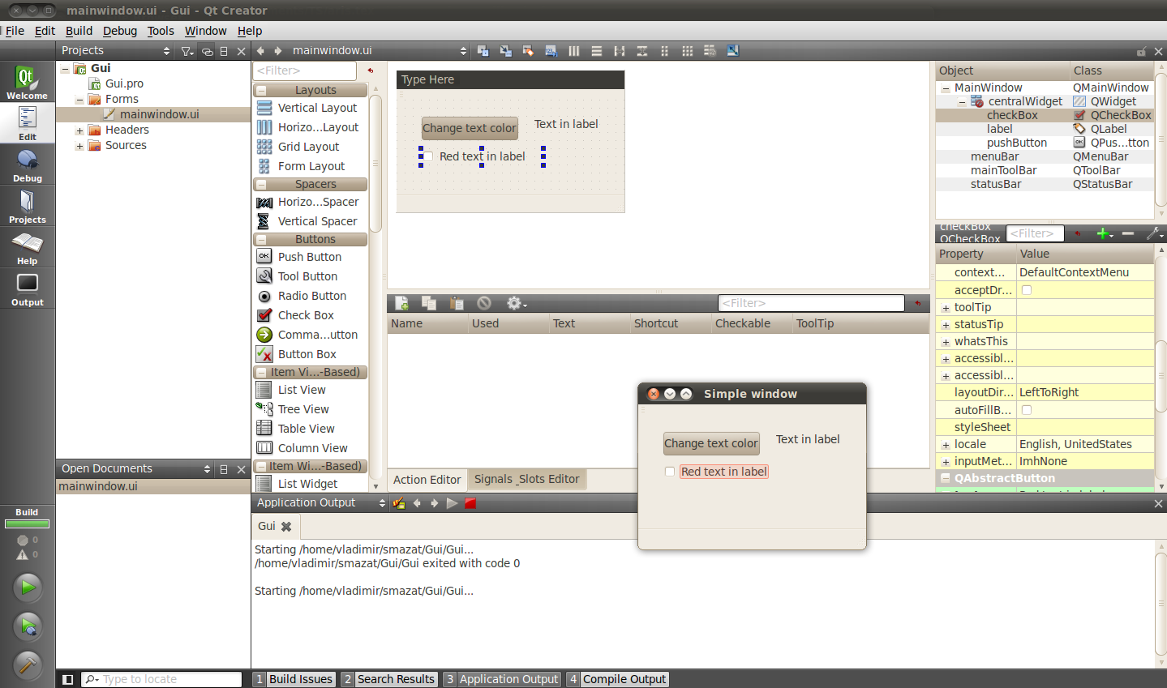Apply Lay Out Horizontally in Splitter

click(x=619, y=50)
